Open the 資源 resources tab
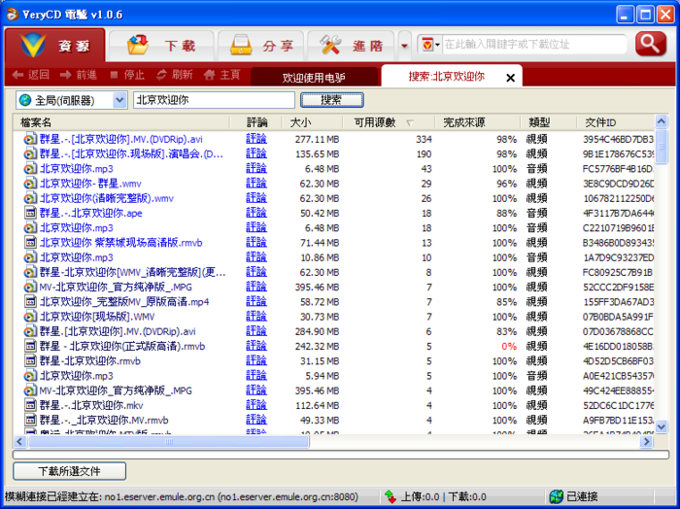 click(55, 45)
